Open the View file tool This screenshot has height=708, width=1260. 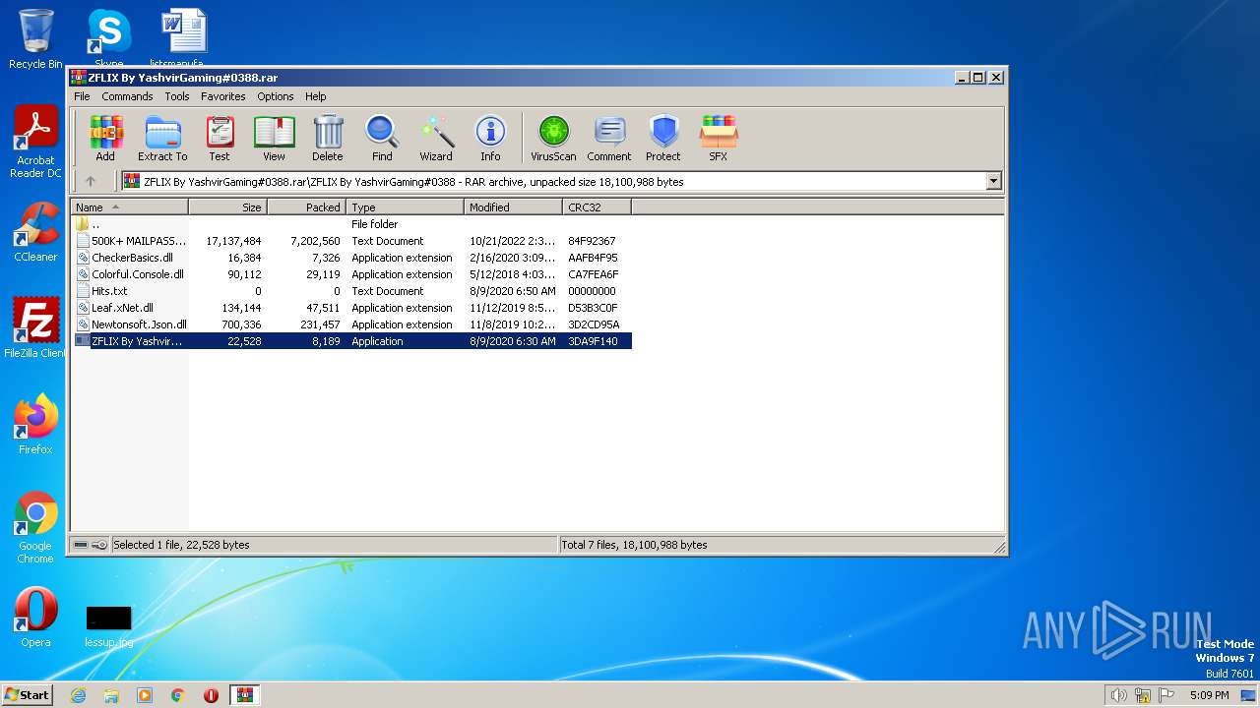click(274, 138)
